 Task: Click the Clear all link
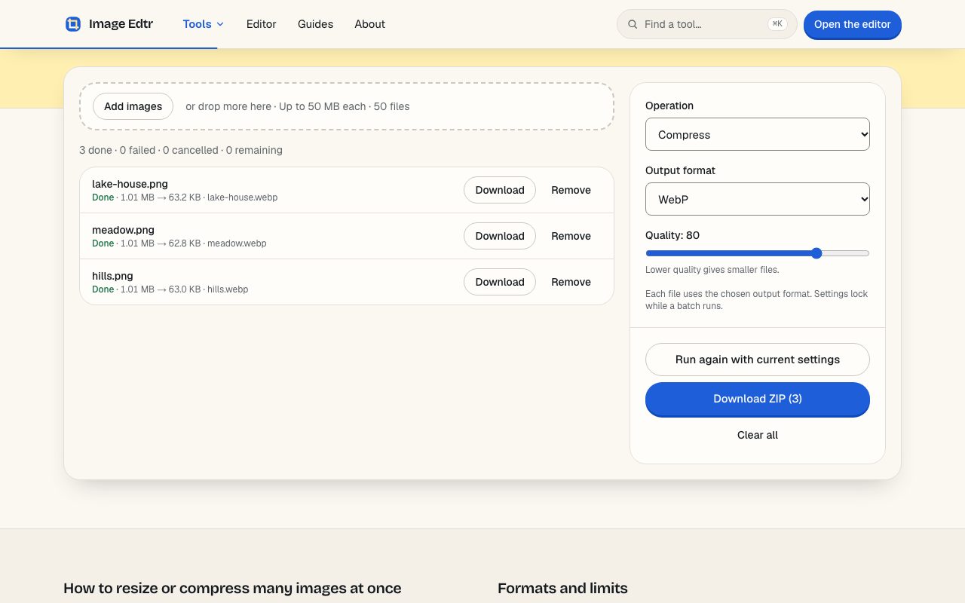tap(758, 435)
